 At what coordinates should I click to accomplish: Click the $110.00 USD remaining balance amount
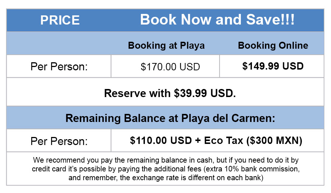161,140
